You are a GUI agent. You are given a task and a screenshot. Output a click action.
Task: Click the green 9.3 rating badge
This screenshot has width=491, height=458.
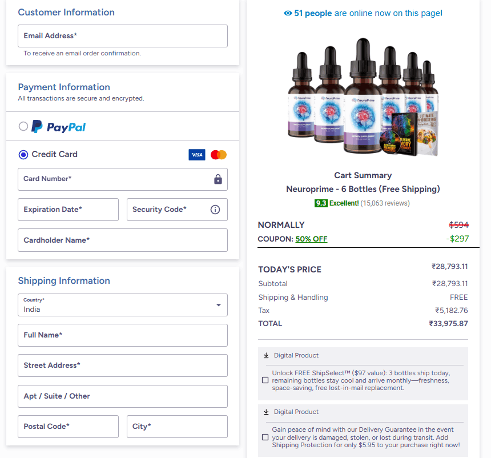click(x=320, y=203)
